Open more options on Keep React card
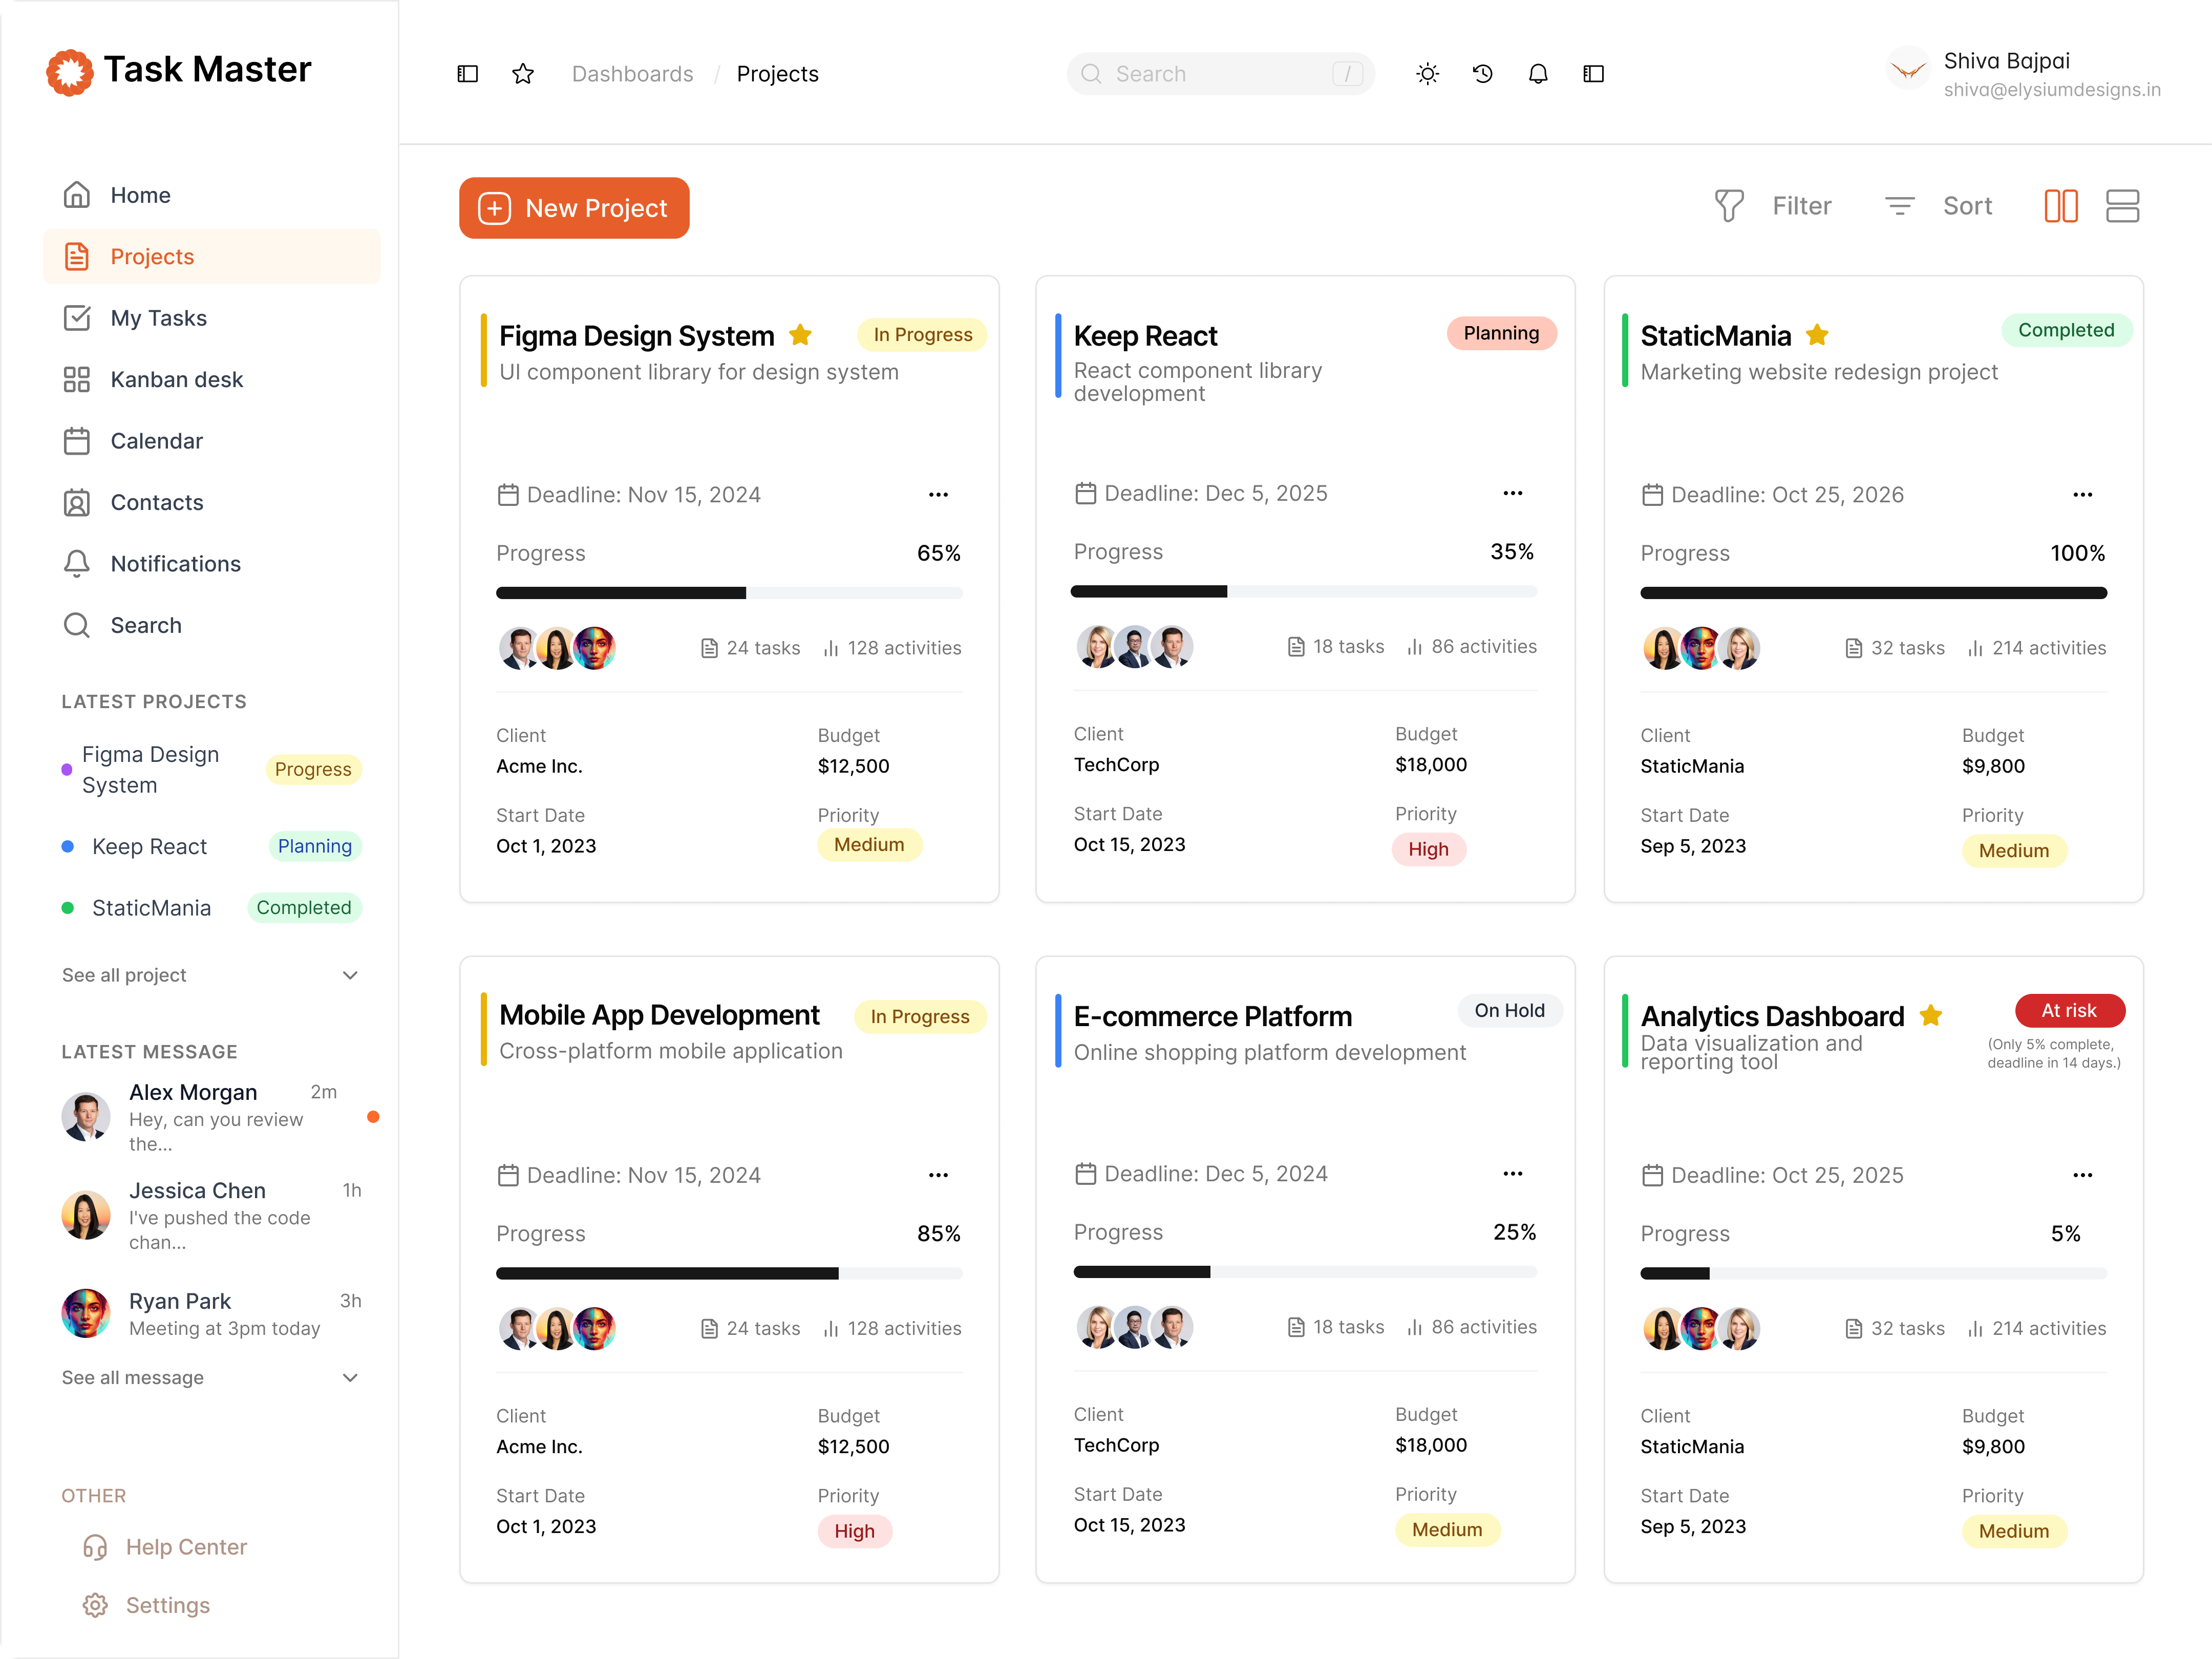The width and height of the screenshot is (2212, 1659). [x=1512, y=493]
